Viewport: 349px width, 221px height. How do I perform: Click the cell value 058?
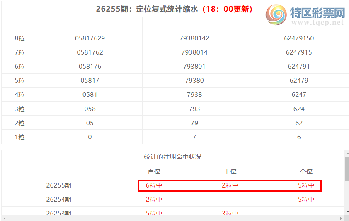(x=90, y=109)
